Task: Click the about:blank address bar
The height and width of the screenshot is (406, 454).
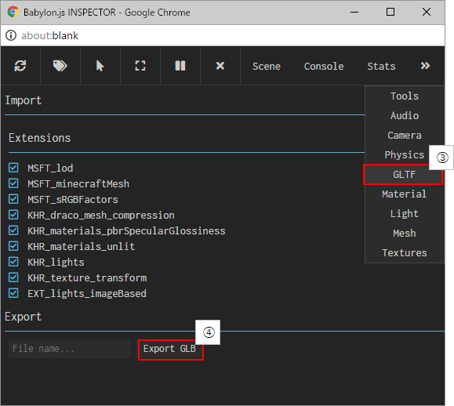Action: [x=49, y=35]
